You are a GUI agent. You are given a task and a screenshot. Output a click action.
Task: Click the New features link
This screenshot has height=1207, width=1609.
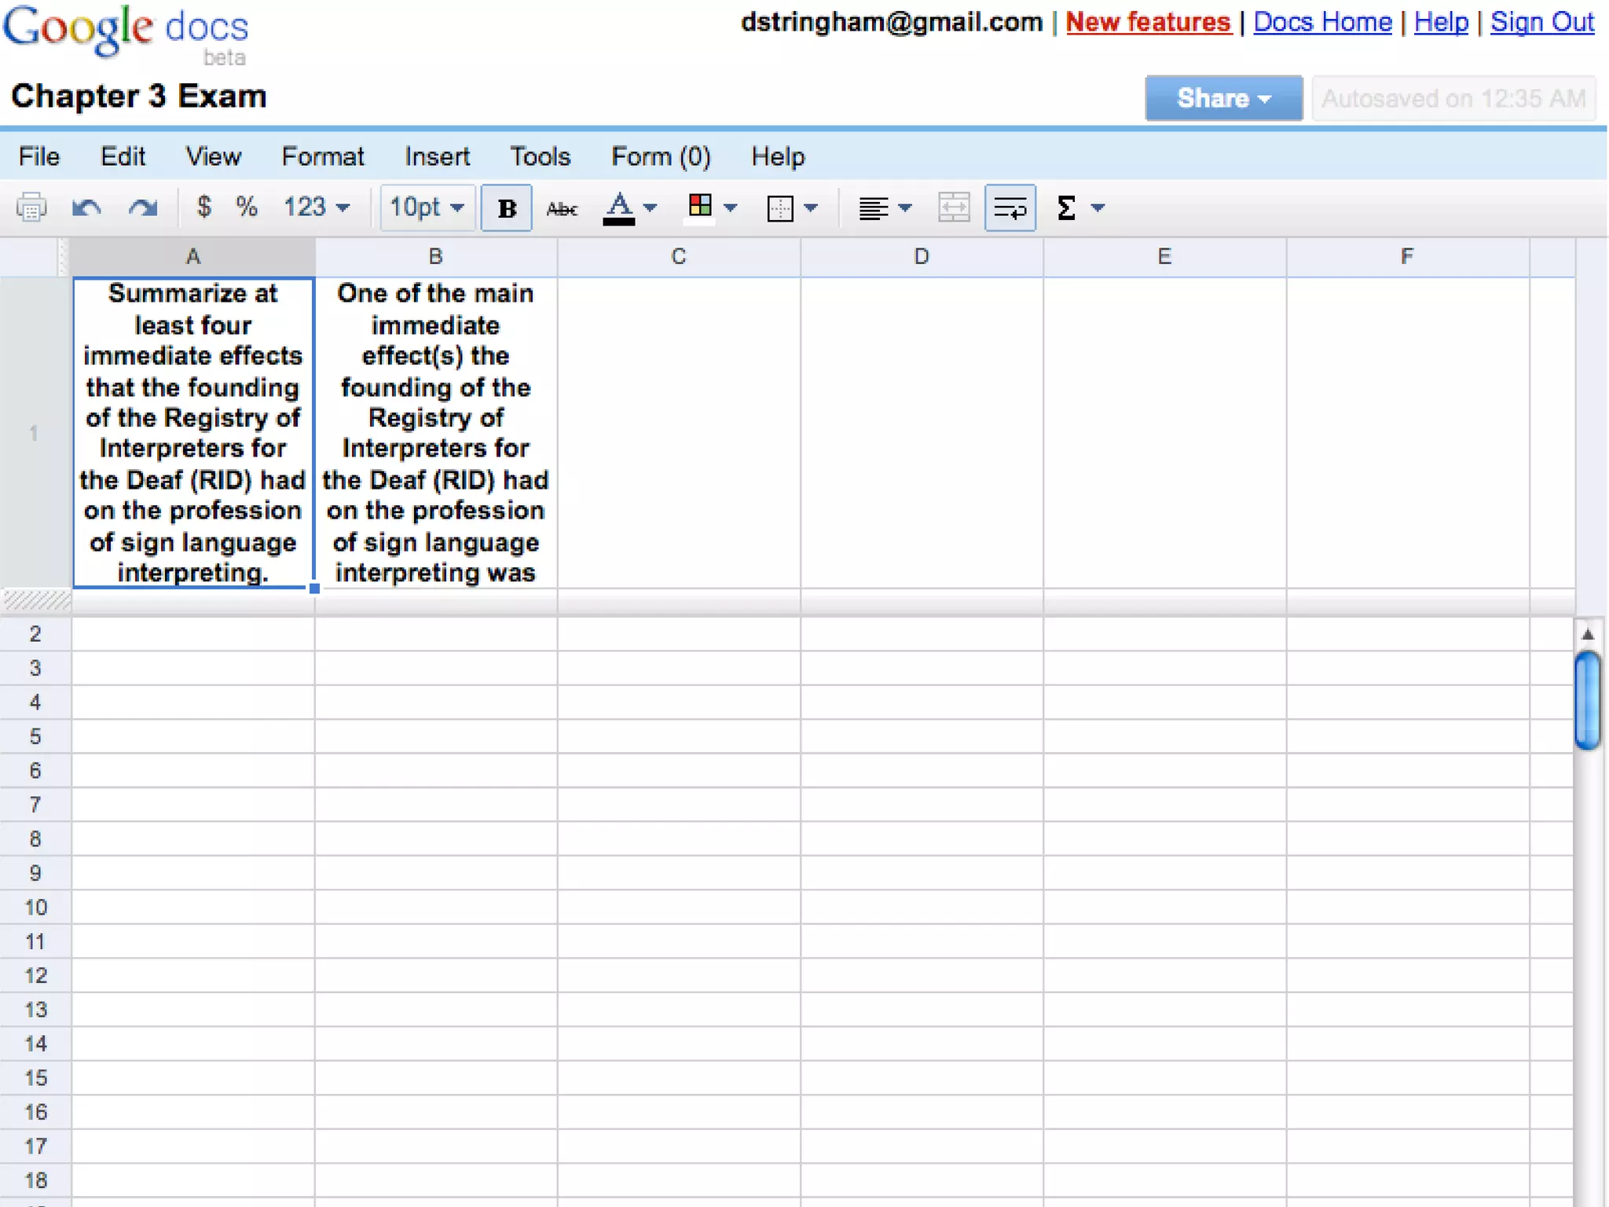click(1148, 22)
